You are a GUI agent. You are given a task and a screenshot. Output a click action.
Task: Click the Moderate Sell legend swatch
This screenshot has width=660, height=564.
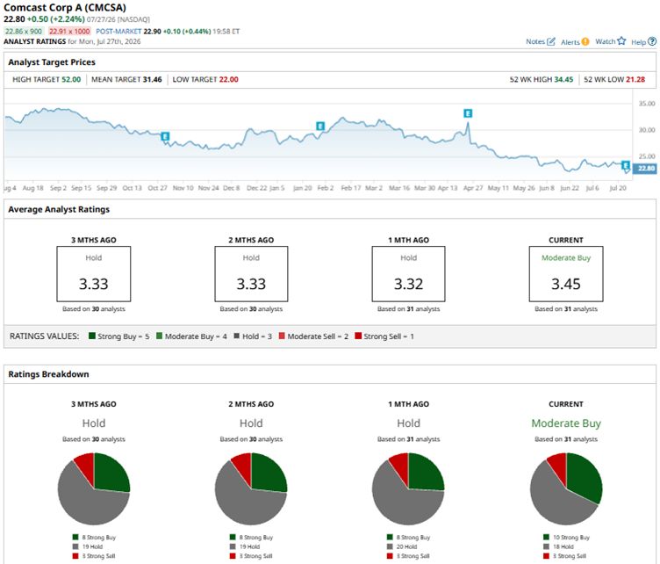282,336
